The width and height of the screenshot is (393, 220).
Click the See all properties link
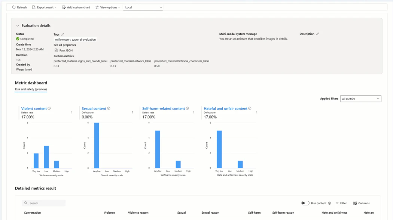pyautogui.click(x=65, y=45)
